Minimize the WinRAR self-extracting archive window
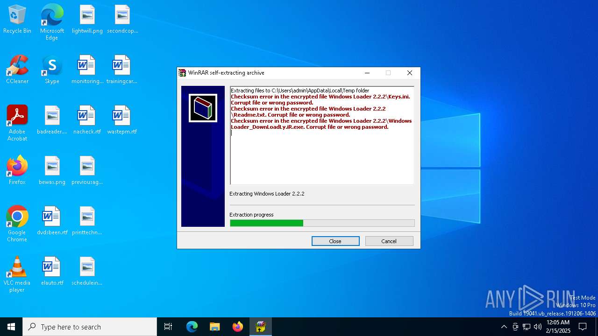Viewport: 598px width, 336px height. point(367,73)
